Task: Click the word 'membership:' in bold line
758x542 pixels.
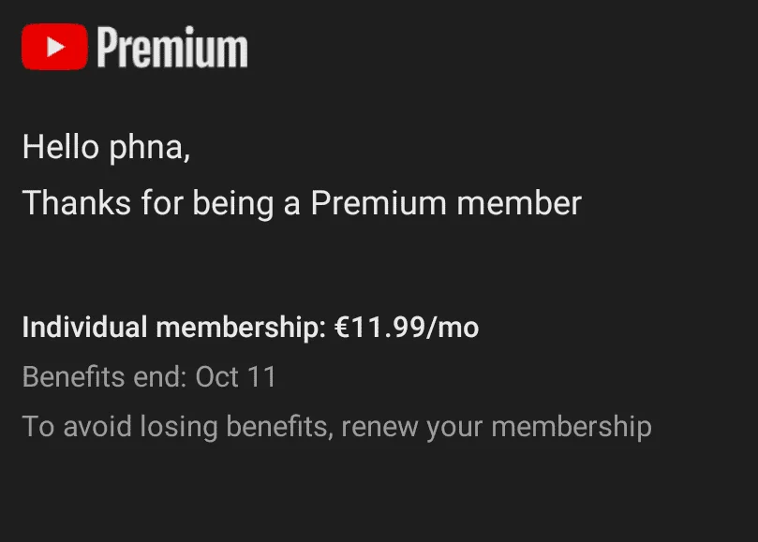Action: point(241,327)
